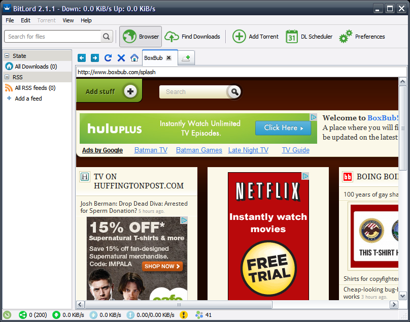Viewport: 410px width, 322px height.
Task: Open the View menu
Action: pos(68,20)
